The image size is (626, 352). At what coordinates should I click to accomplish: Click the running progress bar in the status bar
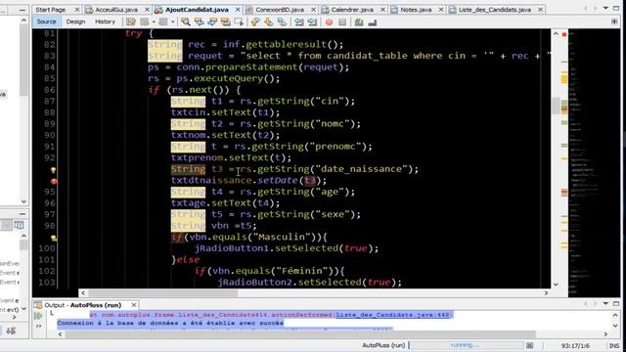pyautogui.click(x=466, y=345)
